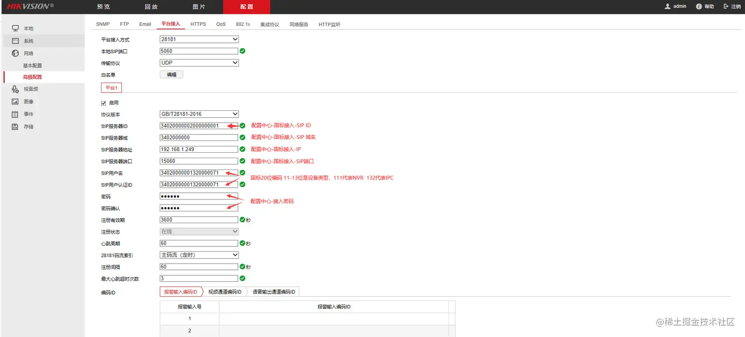This screenshot has width=745, height=337.
Task: Click green check beside SIP服务器地址
Action: click(242, 149)
